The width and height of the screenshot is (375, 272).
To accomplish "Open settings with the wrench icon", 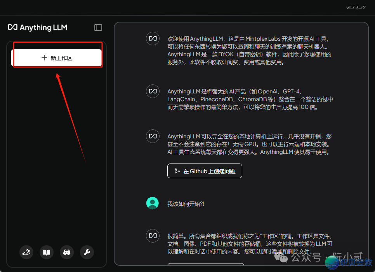I will [x=87, y=252].
